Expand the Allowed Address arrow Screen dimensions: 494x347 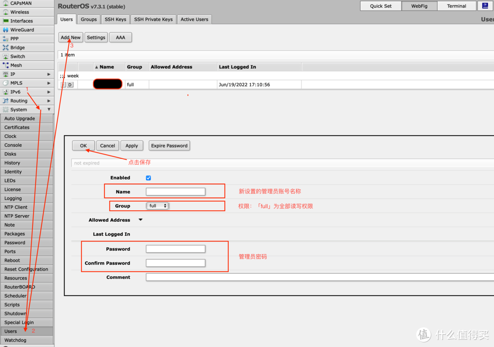pyautogui.click(x=140, y=220)
